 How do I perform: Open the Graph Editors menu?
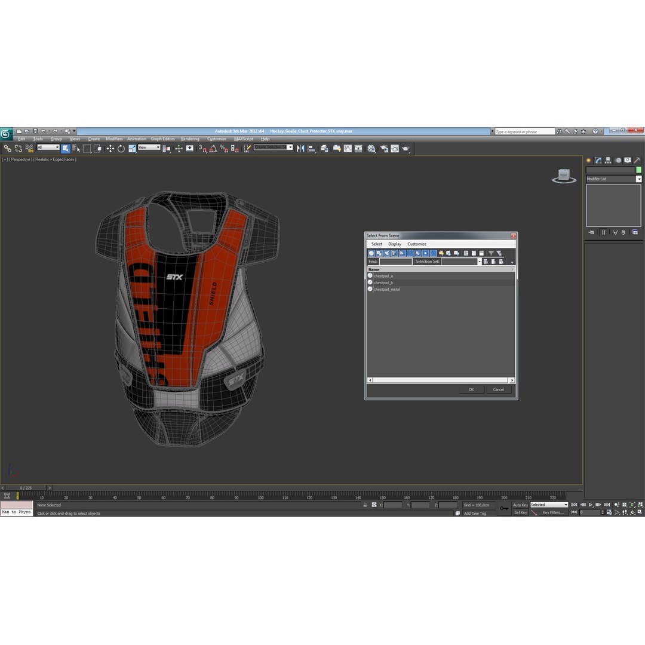pos(162,139)
